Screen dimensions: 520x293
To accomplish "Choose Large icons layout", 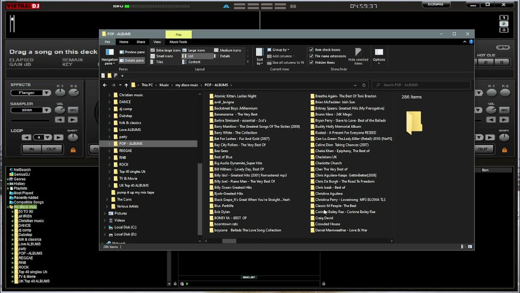I will (x=194, y=50).
